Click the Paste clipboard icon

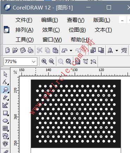point(55,50)
